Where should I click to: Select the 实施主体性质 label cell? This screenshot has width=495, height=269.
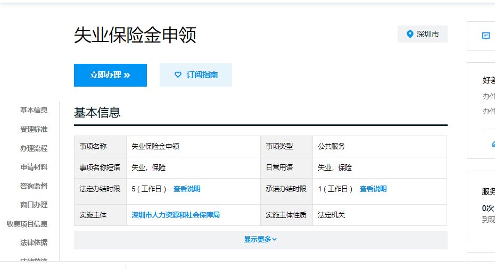click(287, 215)
